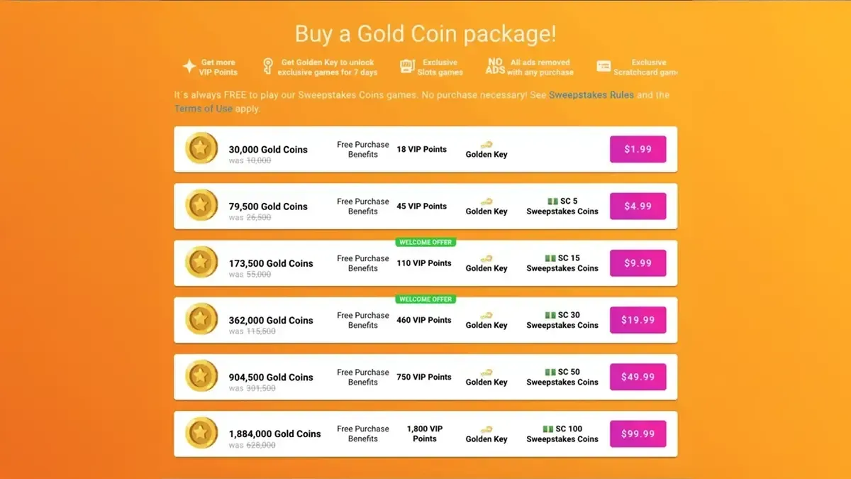Screen dimensions: 851x479
Task: Buy the $1.99 package
Action: pos(638,149)
